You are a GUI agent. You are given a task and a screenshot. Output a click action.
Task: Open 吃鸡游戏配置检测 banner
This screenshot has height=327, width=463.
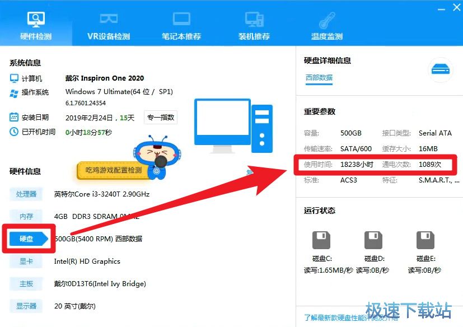(114, 170)
